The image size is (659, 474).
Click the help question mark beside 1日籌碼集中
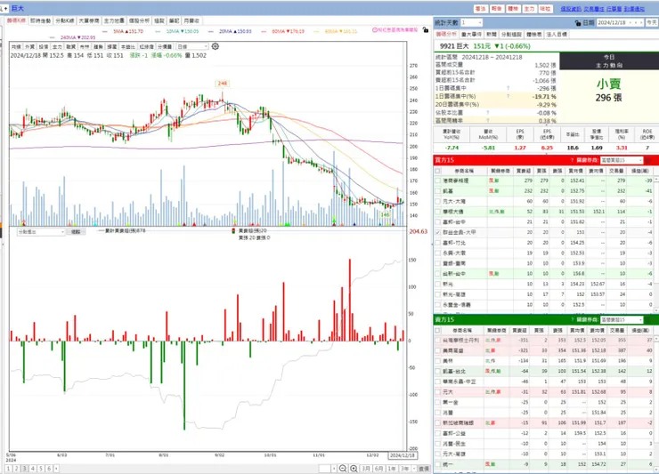(x=508, y=88)
